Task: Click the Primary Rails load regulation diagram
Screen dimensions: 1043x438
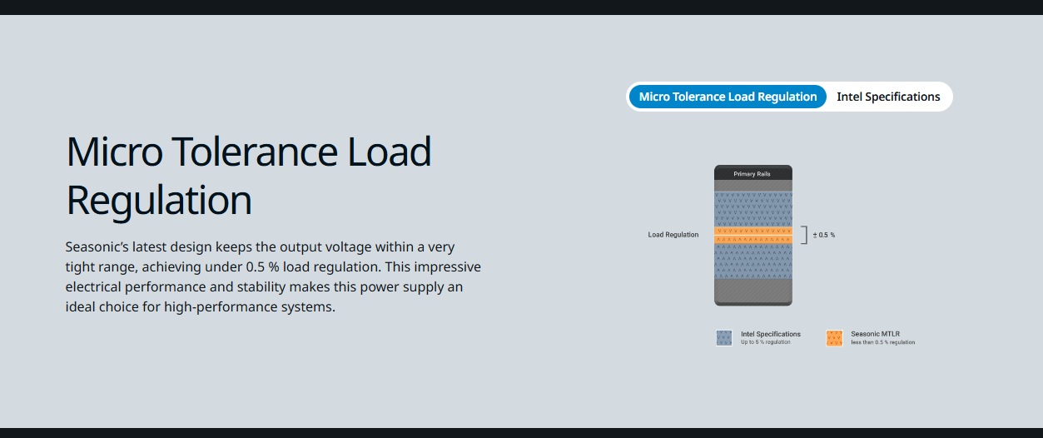Action: (752, 236)
